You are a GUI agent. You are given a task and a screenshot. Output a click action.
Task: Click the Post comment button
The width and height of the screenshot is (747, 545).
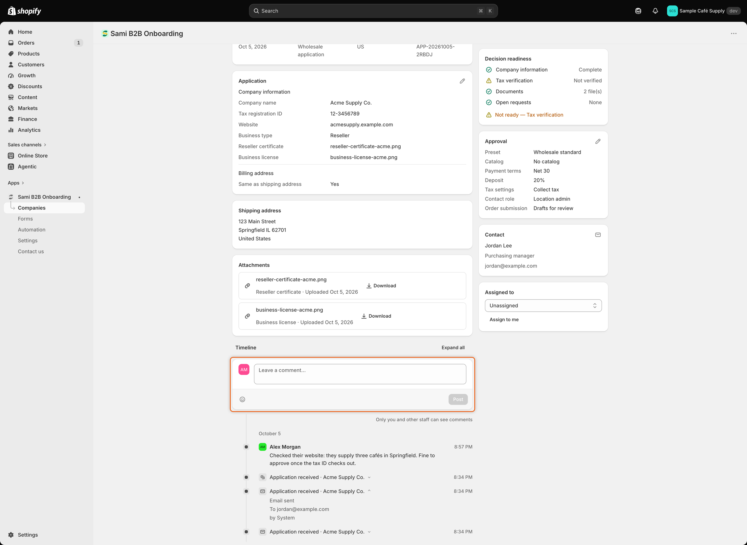pos(458,399)
